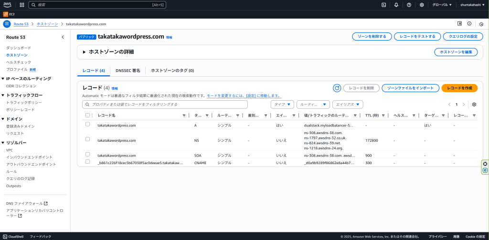The width and height of the screenshot is (489, 240).
Task: Open the split panel icon in breadcrumb bar
Action: [459, 24]
